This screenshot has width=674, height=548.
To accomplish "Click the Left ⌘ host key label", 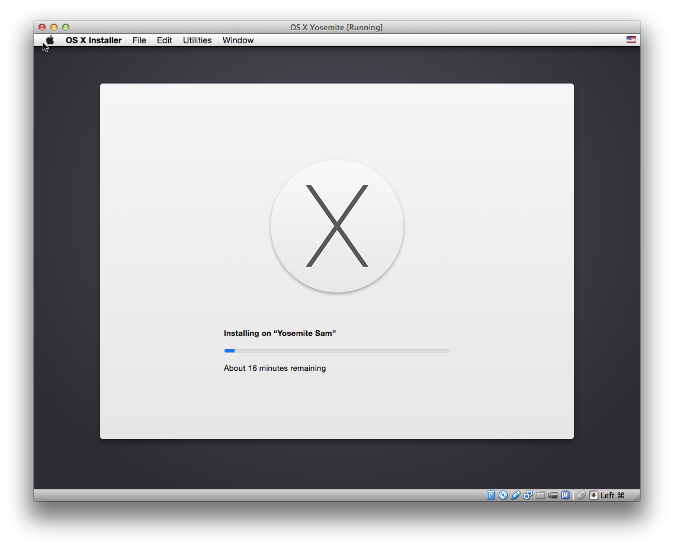I will pos(612,495).
